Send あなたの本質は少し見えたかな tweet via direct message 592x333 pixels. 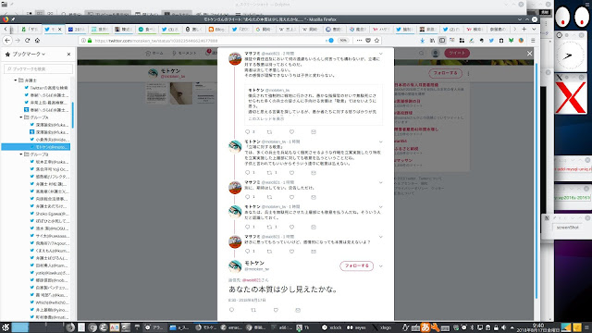coord(298,310)
